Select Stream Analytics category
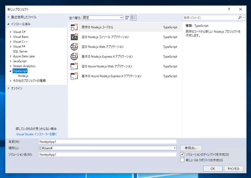The image size is (251, 178). [x=24, y=66]
